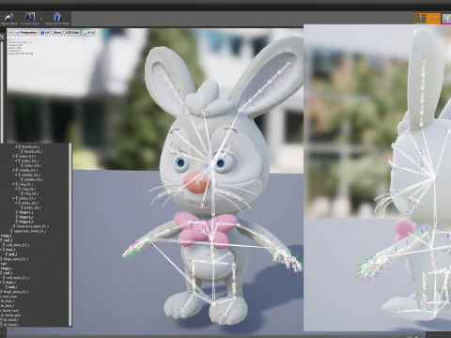Screen dimensions: 451x338
Task: Click the Import Mesh toolbar icon
Action: point(9,17)
